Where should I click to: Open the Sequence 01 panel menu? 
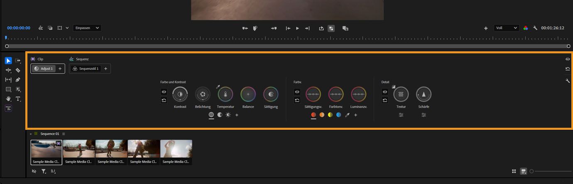click(64, 134)
